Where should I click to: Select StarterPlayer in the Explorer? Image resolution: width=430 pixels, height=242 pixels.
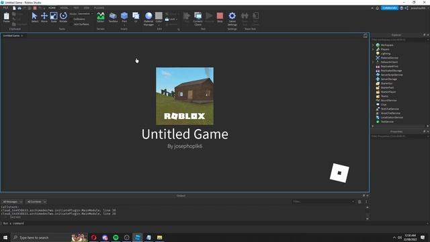tap(388, 92)
